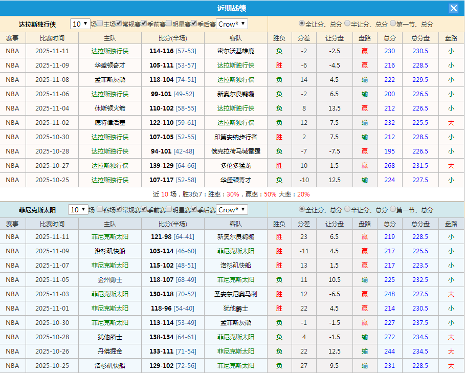Screen dimensions: 465x373
Task: Close the 近期战绩 dialog
Action: 455,8
